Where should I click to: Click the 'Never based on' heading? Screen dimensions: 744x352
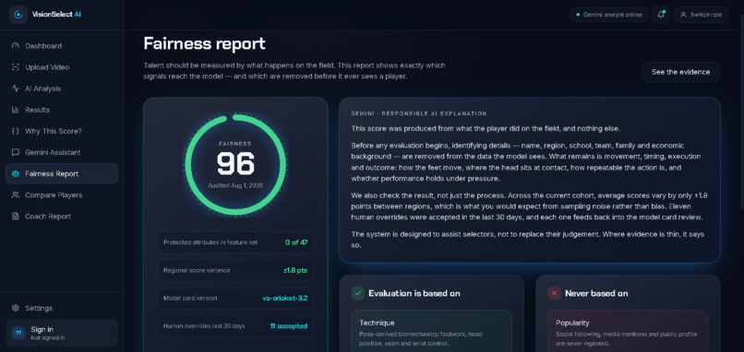[596, 293]
